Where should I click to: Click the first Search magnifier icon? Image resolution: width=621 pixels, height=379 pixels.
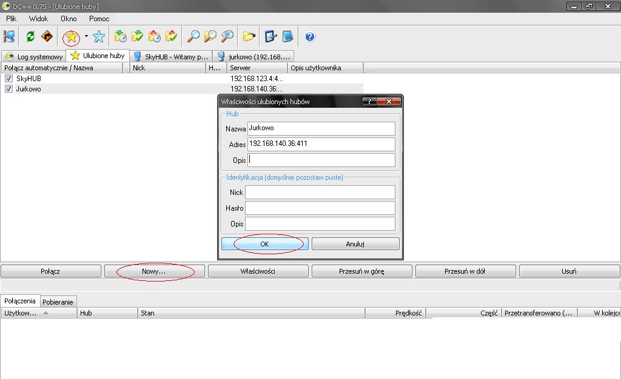click(x=193, y=37)
